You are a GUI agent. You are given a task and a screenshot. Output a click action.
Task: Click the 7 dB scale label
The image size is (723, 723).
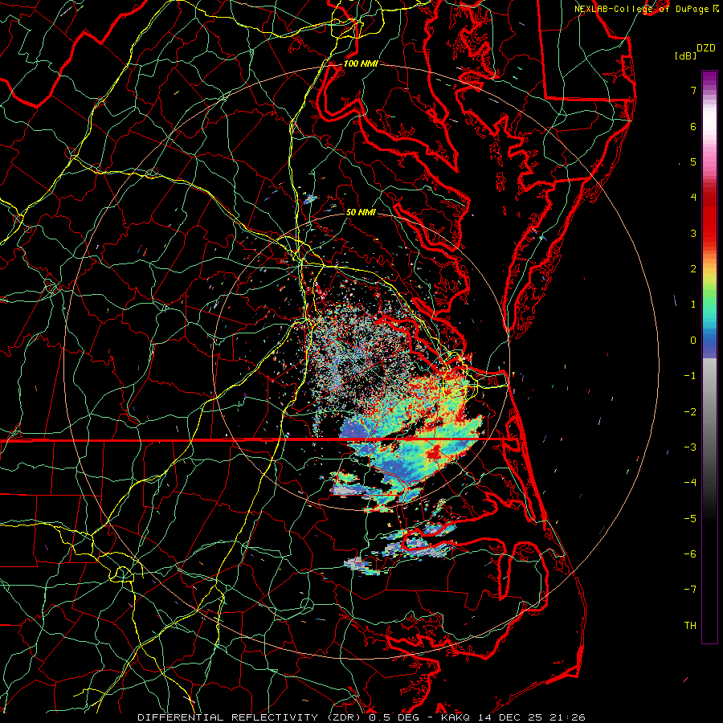693,90
